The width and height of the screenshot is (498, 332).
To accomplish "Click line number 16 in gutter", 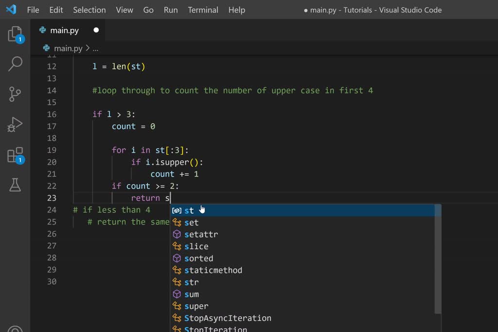I will [52, 114].
